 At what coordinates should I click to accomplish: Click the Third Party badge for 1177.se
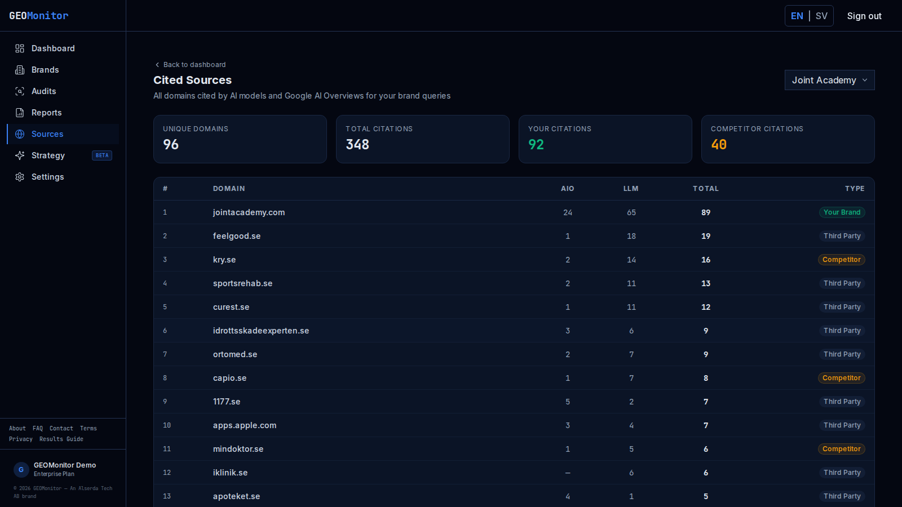pos(842,402)
